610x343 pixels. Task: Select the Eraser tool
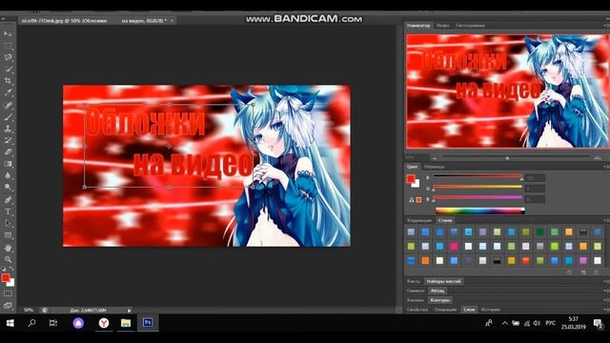[x=8, y=152]
